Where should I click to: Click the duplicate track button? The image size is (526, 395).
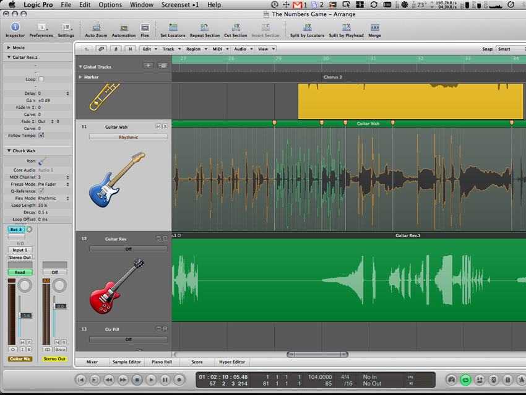pyautogui.click(x=162, y=66)
